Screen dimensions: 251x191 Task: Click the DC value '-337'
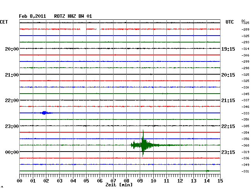[245, 100]
